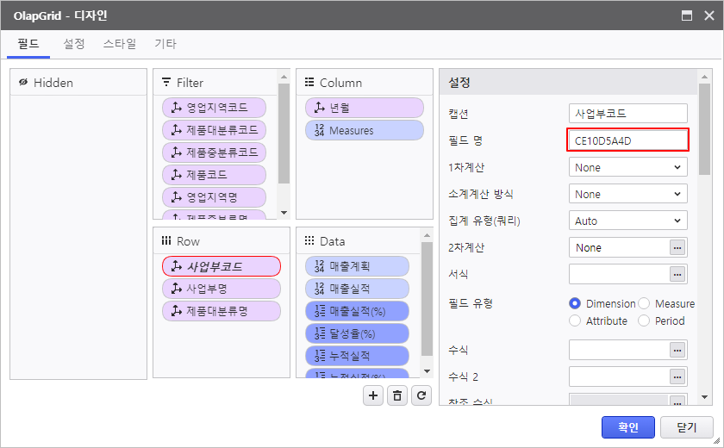
Task: Click the add field plus icon
Action: 373,395
